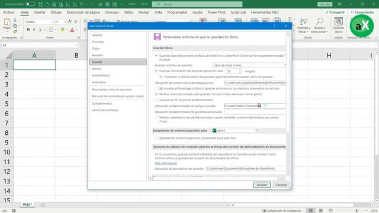Click the yellow fill color swatch

(63, 30)
